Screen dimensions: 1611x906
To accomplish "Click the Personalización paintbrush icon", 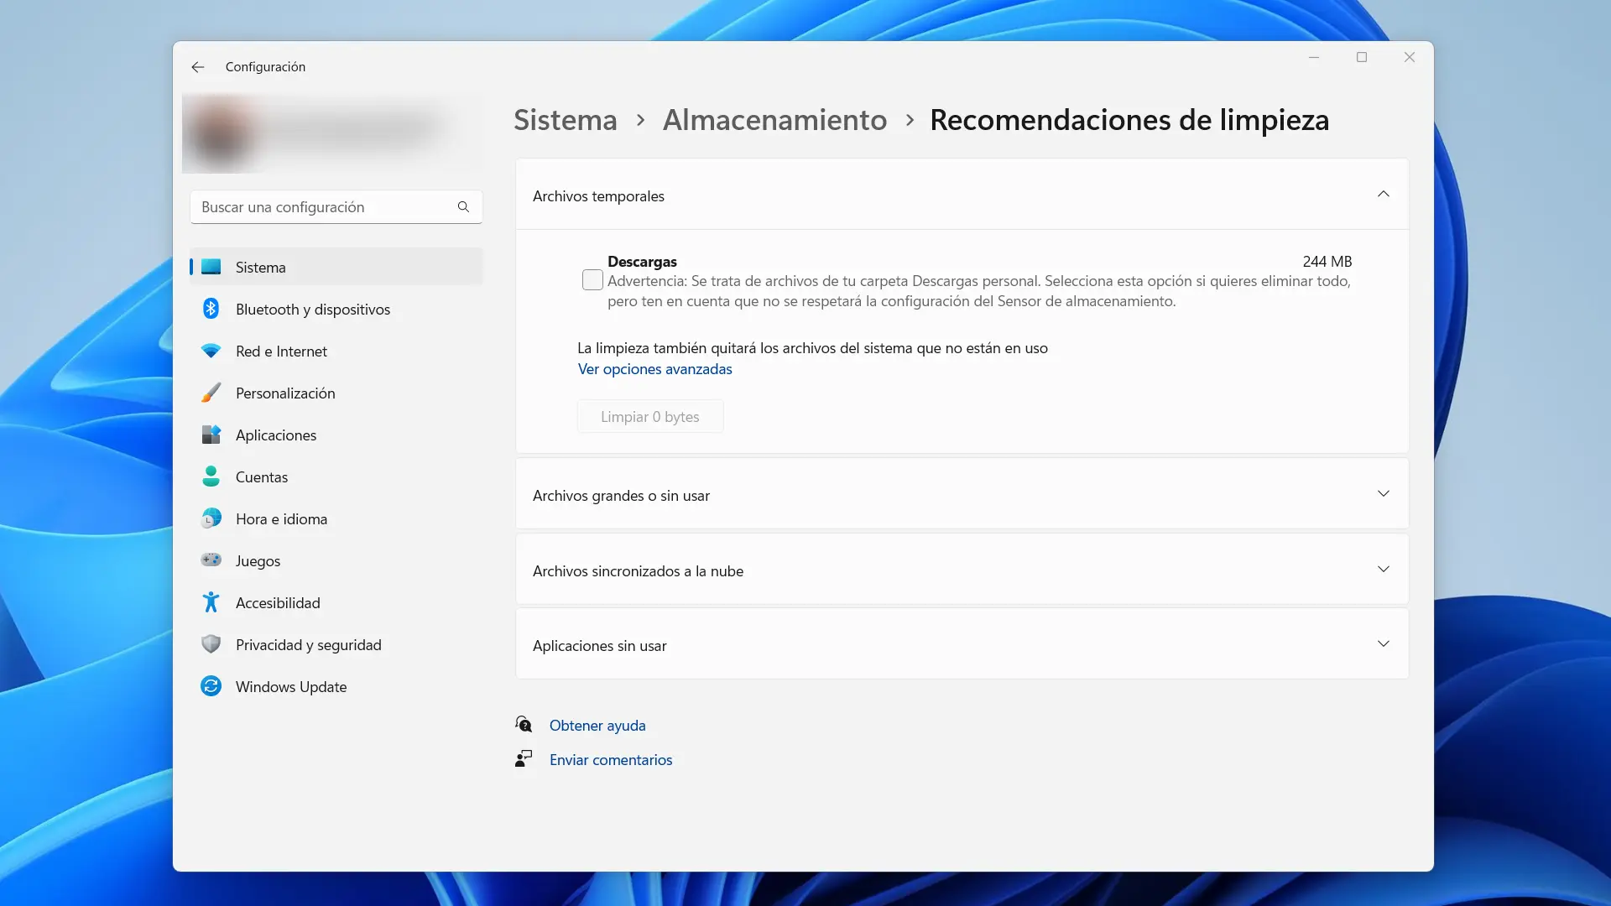I will point(211,393).
